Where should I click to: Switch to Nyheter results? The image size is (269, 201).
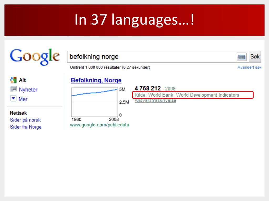tap(28, 90)
